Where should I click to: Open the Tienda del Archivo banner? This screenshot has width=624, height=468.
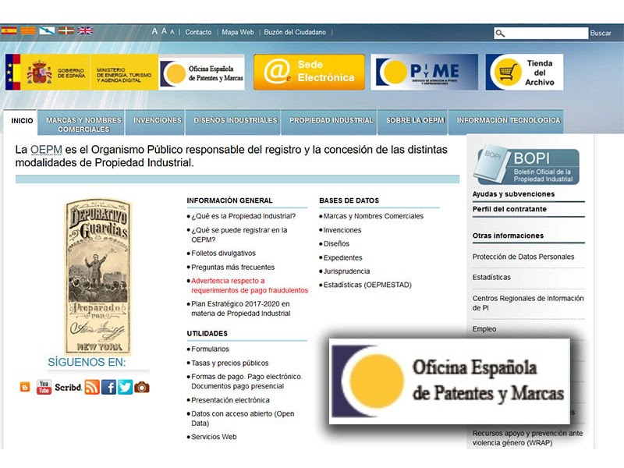point(524,72)
